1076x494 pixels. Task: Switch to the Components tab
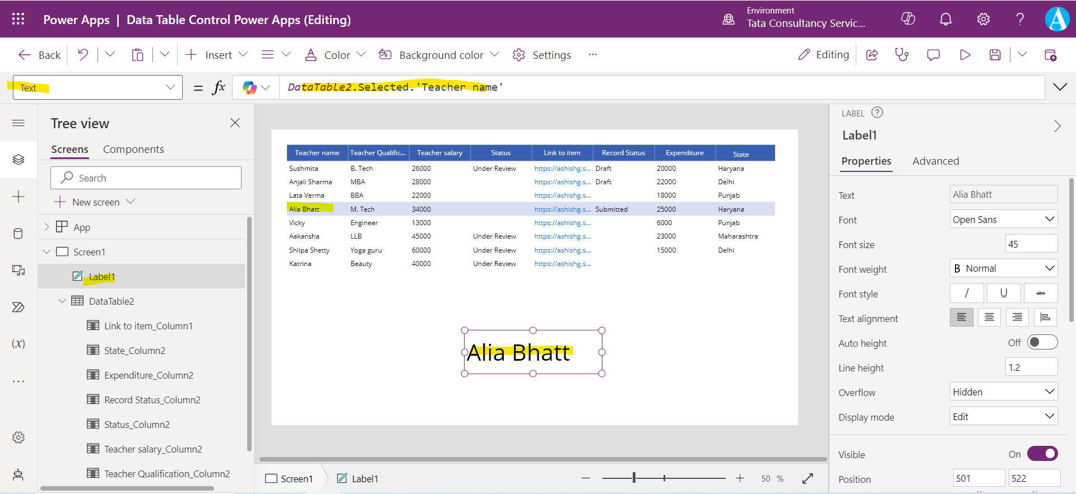[x=133, y=150]
